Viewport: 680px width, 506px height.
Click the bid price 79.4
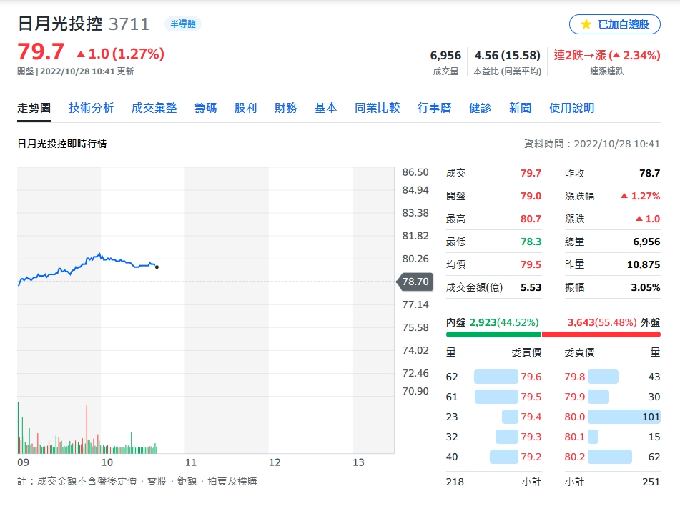click(531, 417)
